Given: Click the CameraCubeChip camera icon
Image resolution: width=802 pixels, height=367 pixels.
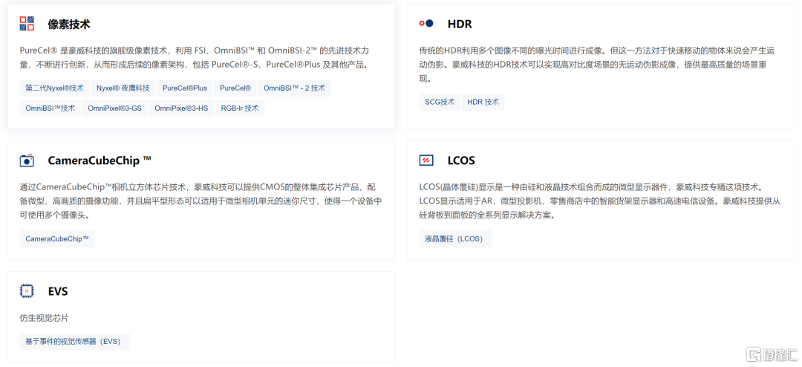Looking at the screenshot, I should click(27, 160).
